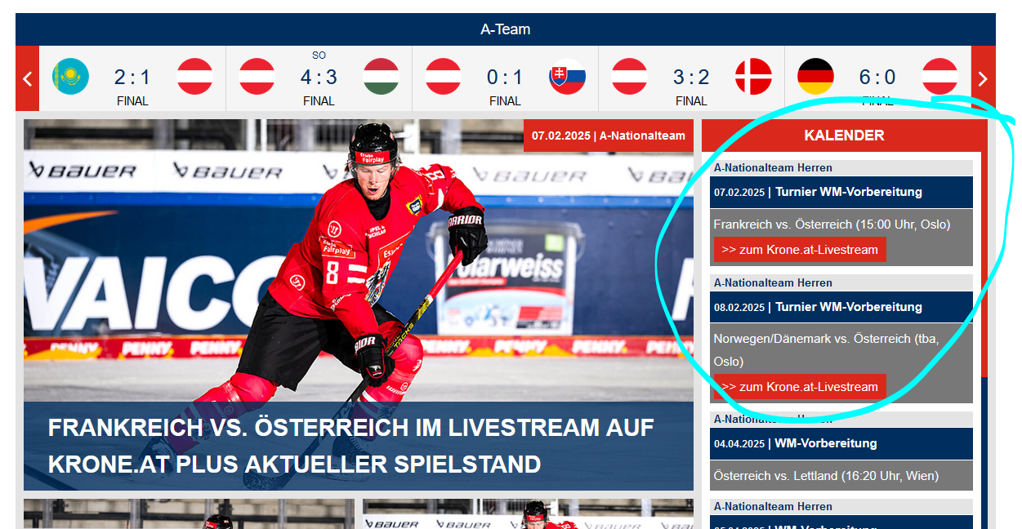The image size is (1022, 529).
Task: Click the Hungary flag icon
Action: click(382, 77)
